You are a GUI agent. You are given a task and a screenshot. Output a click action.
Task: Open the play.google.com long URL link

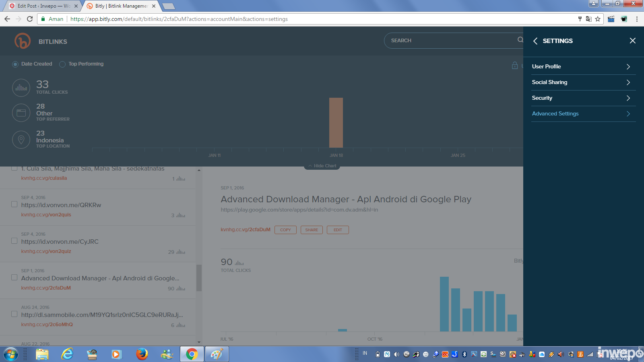point(299,210)
